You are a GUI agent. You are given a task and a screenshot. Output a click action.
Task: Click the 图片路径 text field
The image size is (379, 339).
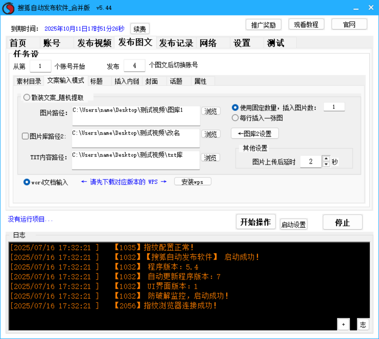click(x=136, y=116)
